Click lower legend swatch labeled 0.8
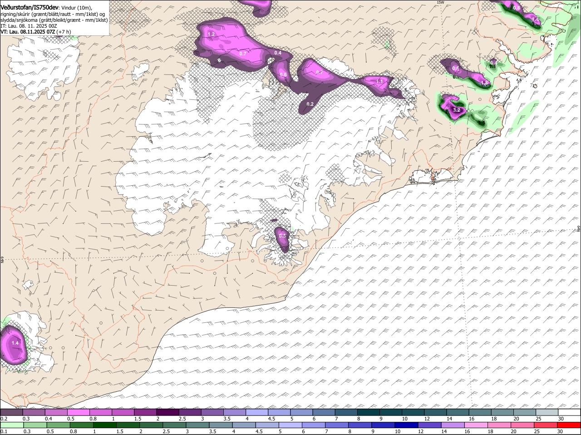This screenshot has height=435, width=581. click(x=81, y=425)
